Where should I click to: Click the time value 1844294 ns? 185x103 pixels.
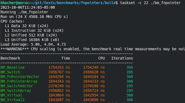click(59, 77)
